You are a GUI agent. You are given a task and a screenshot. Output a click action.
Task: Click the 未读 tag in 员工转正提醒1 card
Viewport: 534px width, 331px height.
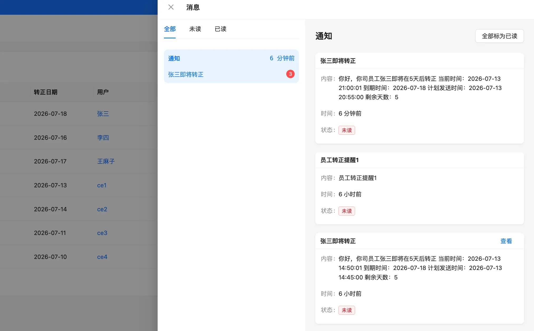(x=347, y=211)
